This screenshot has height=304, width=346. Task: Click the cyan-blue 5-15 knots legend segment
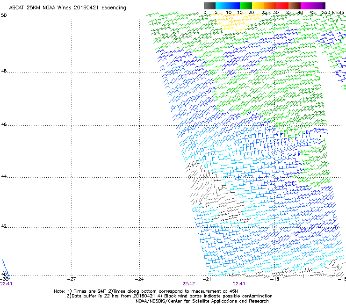tap(228, 6)
